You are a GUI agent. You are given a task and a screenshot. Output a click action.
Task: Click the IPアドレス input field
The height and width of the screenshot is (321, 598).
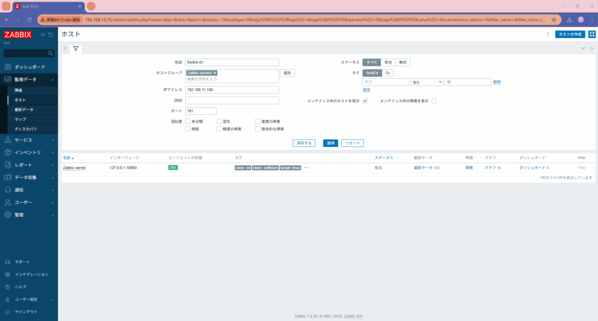click(232, 90)
